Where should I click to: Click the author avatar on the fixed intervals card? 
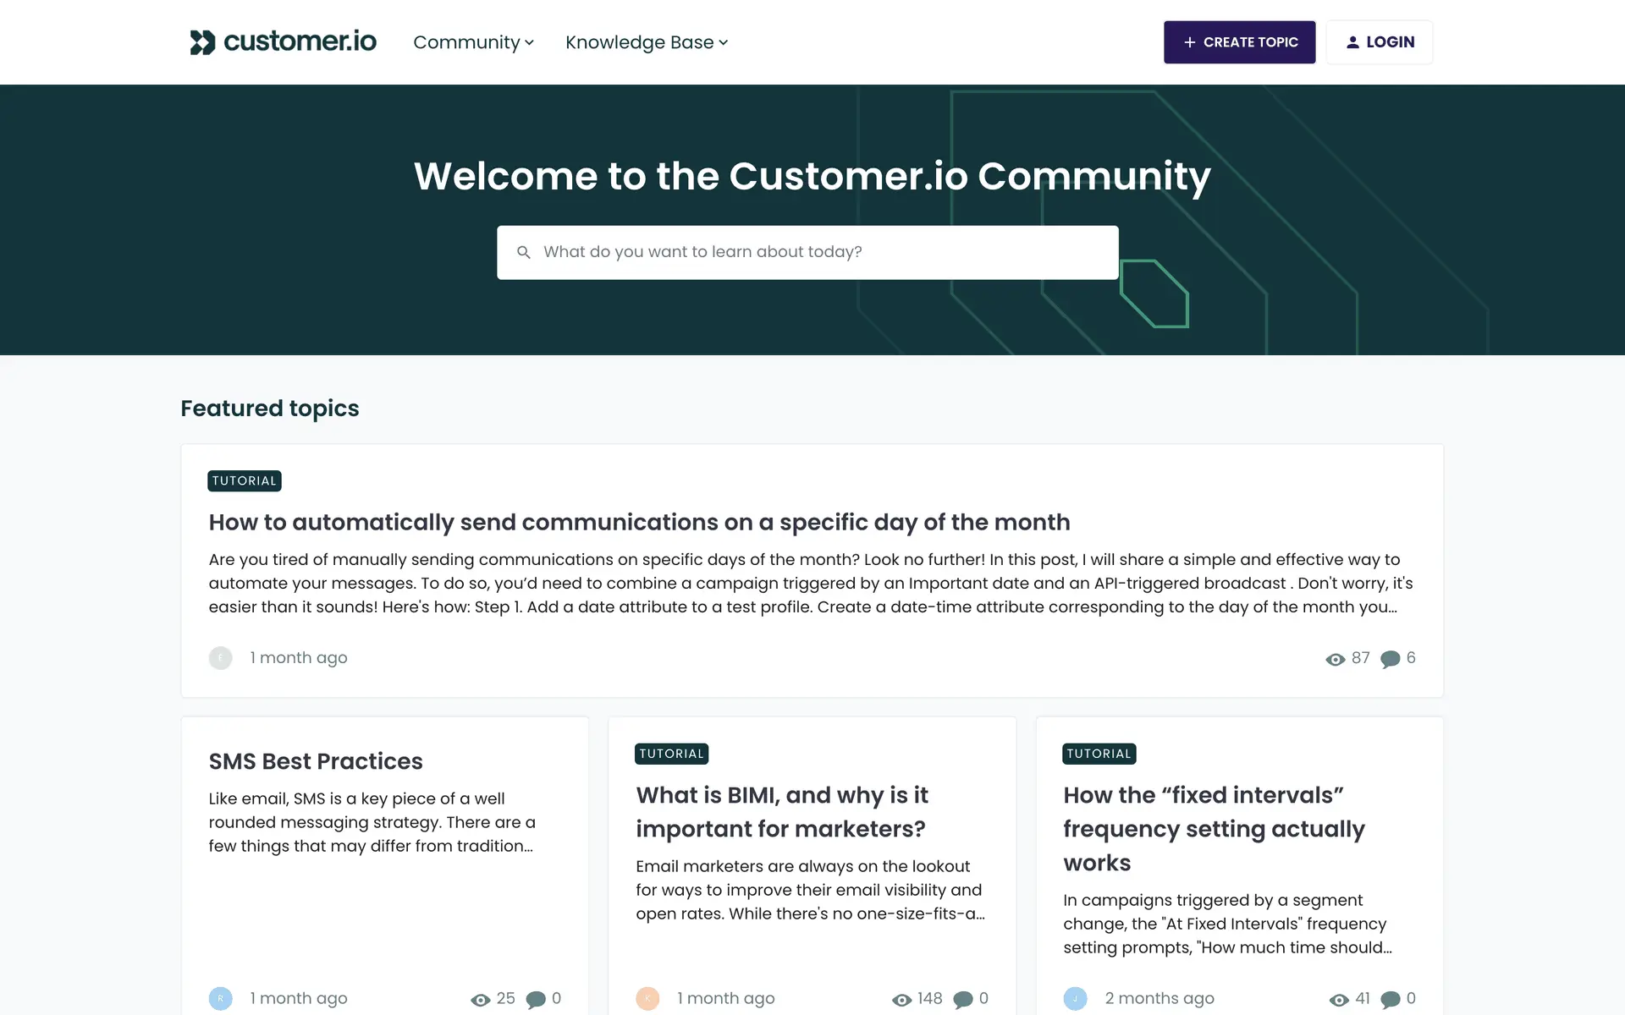point(1075,998)
